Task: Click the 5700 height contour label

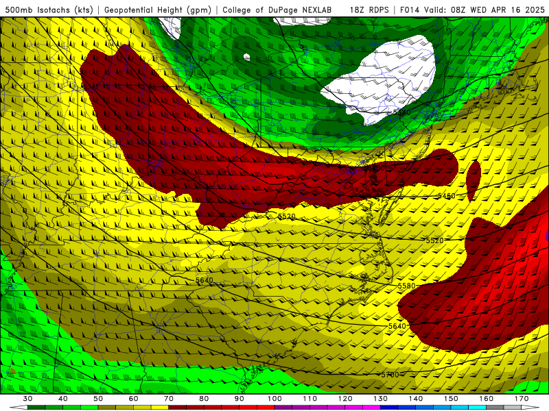Action: point(390,375)
